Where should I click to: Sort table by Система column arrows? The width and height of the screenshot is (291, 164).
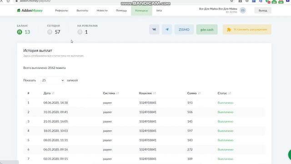[117, 93]
